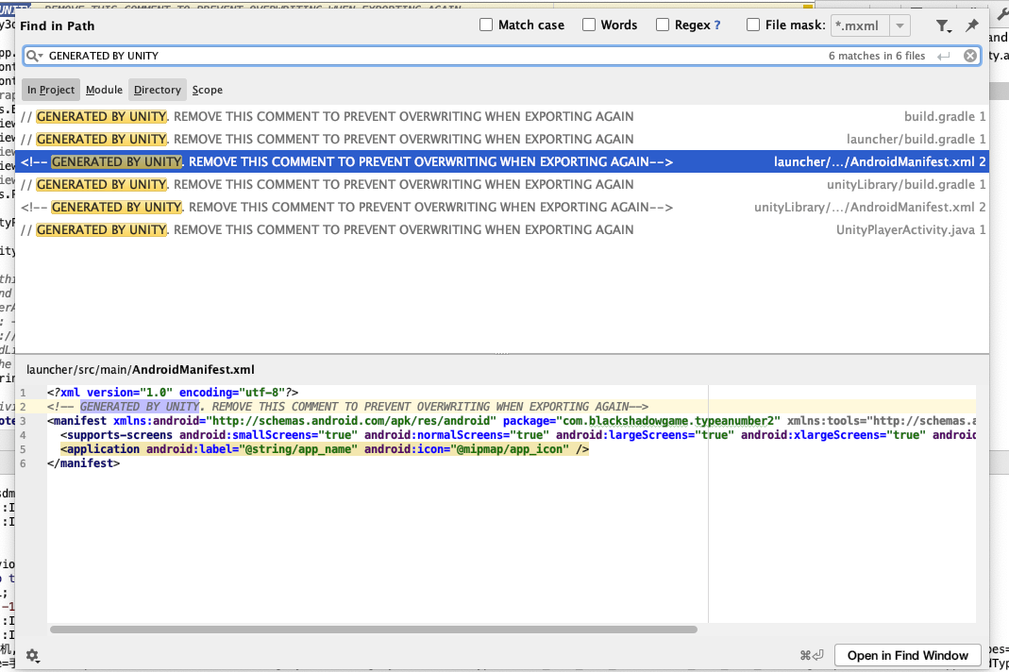The height and width of the screenshot is (672, 1009).
Task: Open preview settings via the gear icon
Action: coord(32,655)
